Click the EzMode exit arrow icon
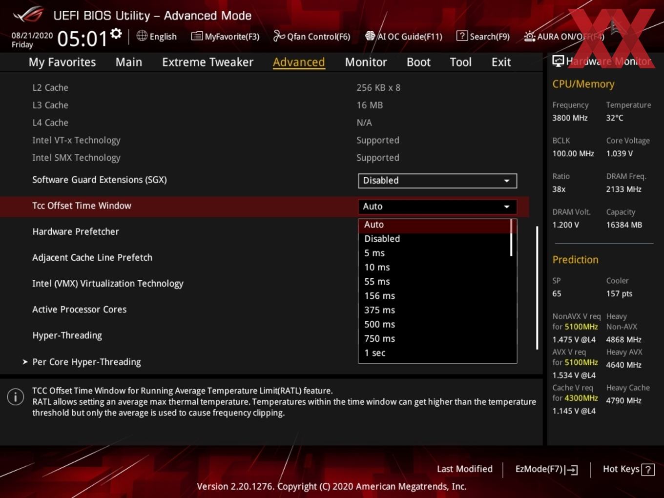 pos(572,470)
